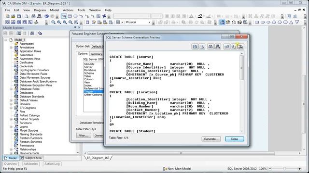
Task: Select the ER_Diagram_163 diagram tab
Action: (x=98, y=158)
